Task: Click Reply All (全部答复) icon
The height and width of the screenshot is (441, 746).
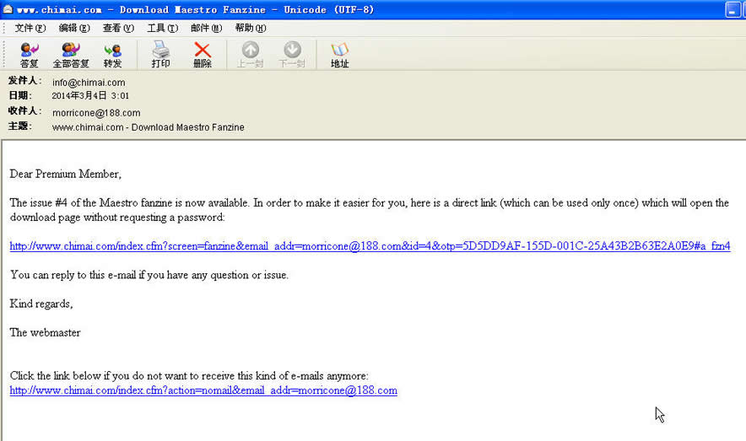Action: (x=70, y=55)
